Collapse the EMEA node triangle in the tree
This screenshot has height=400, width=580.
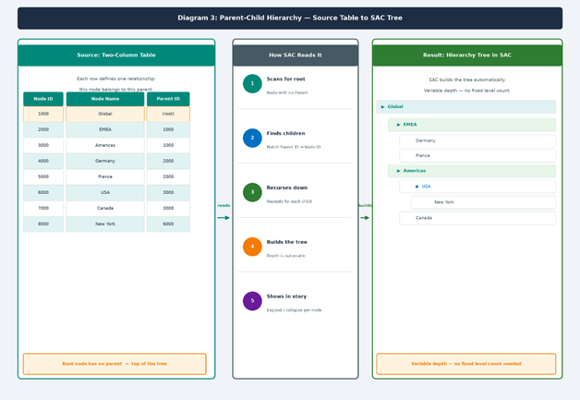click(x=398, y=125)
